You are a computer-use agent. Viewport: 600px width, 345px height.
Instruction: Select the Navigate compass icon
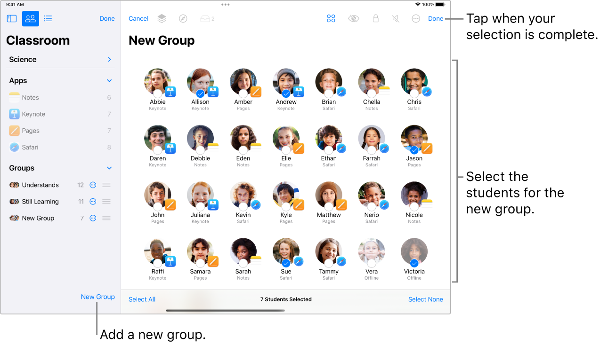point(183,18)
